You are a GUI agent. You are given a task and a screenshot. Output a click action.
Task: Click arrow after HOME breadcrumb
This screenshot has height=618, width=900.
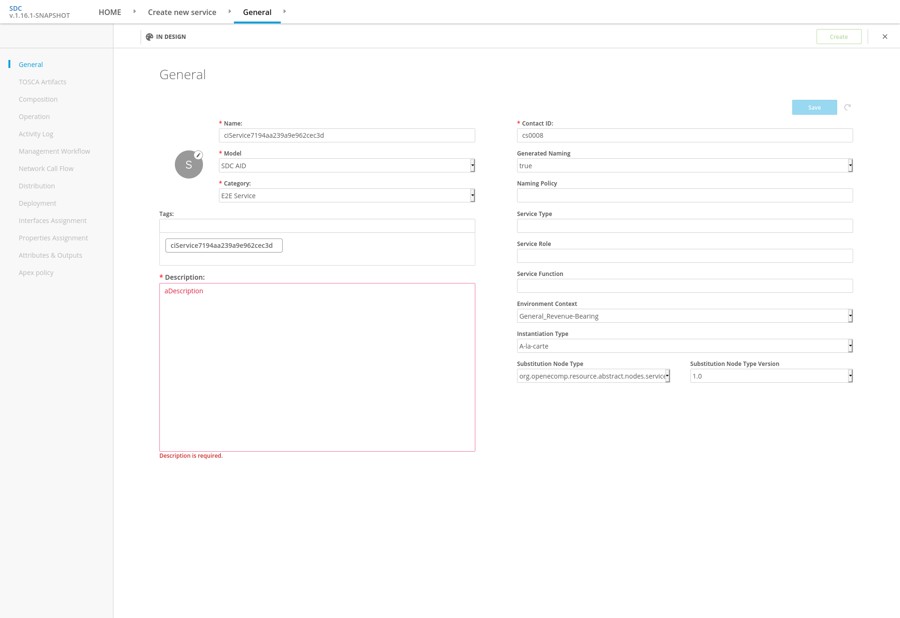135,11
